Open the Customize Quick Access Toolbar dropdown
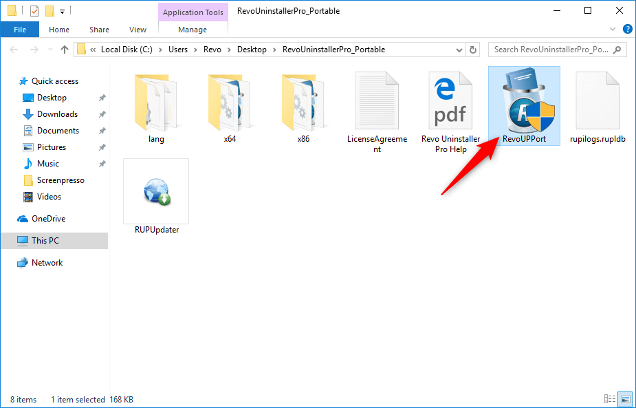Image resolution: width=636 pixels, height=408 pixels. pyautogui.click(x=62, y=12)
